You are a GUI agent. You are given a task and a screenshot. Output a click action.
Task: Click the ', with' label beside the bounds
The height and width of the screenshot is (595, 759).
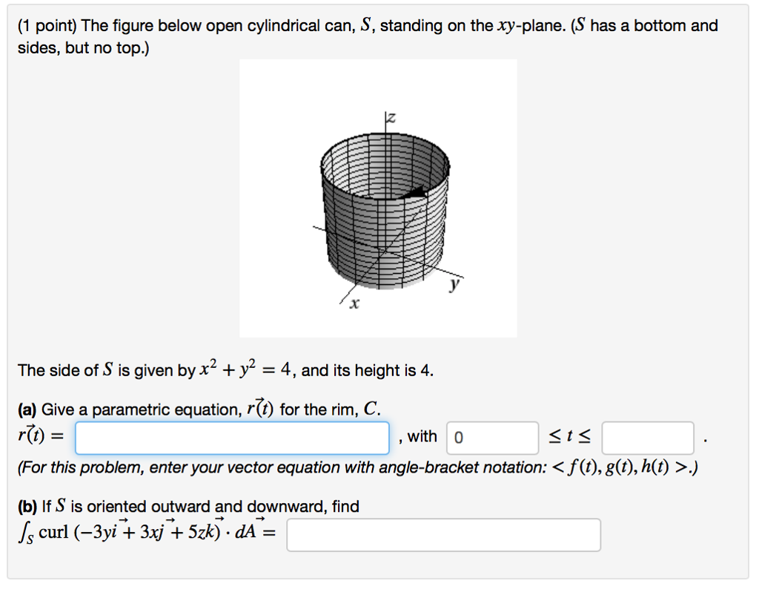point(419,437)
